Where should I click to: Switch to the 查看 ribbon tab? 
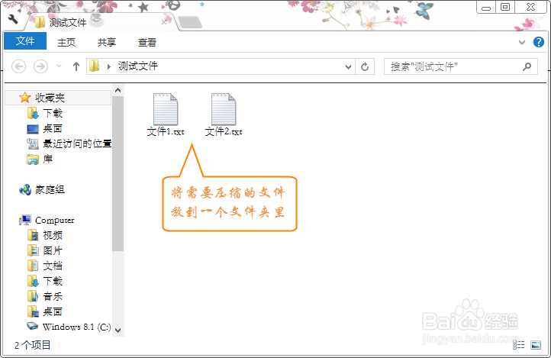click(x=147, y=43)
